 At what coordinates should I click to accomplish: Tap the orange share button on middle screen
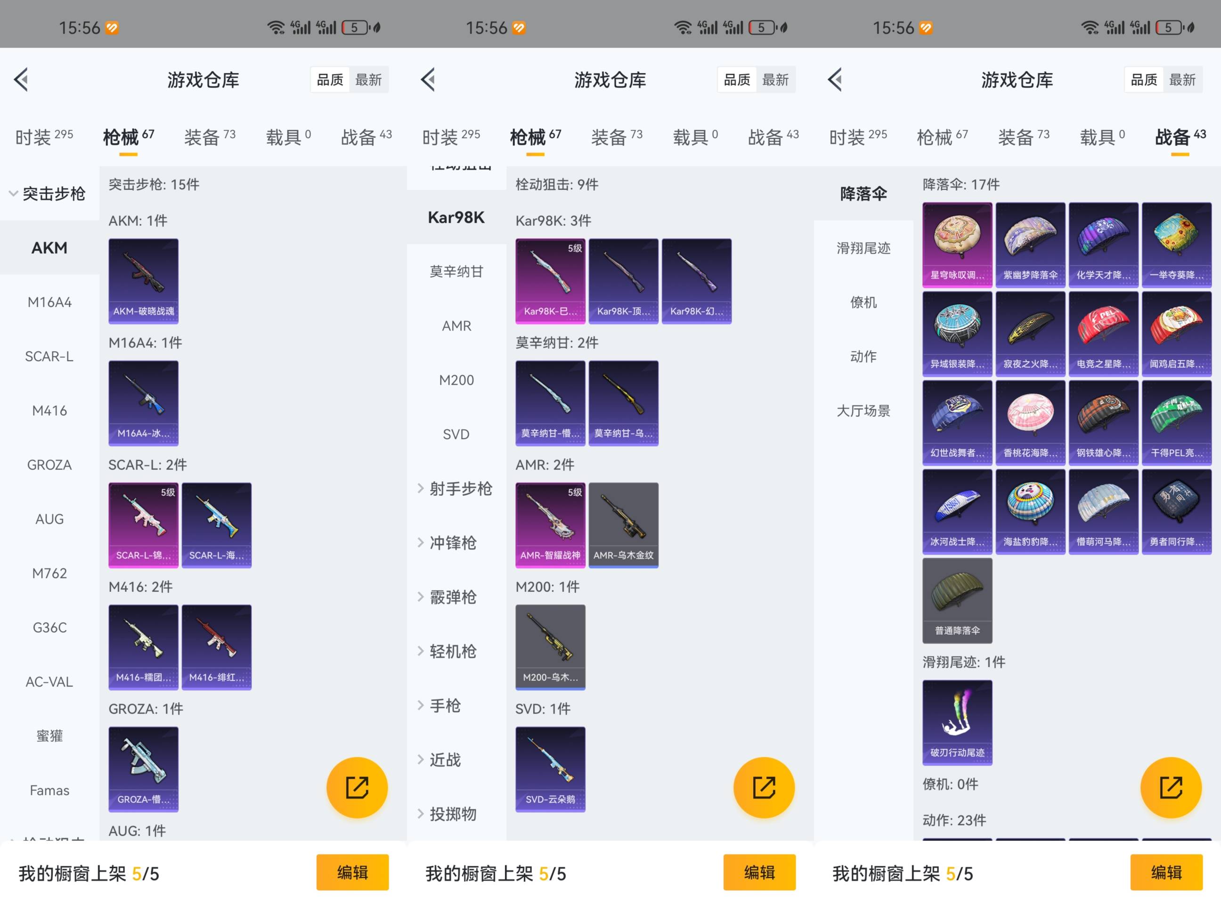click(x=764, y=787)
